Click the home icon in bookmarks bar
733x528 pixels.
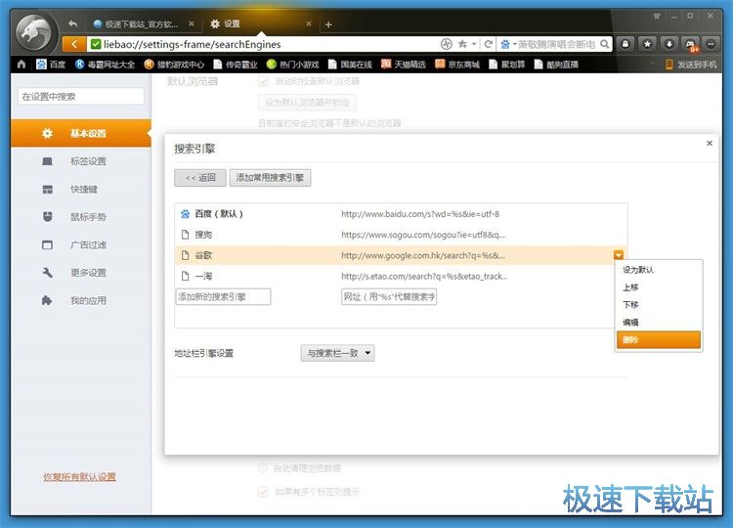tap(22, 65)
